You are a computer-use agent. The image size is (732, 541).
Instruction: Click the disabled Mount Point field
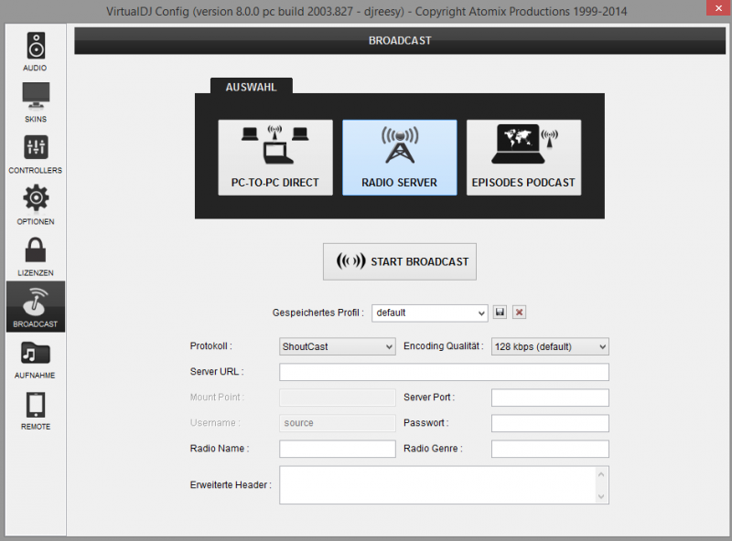point(337,398)
